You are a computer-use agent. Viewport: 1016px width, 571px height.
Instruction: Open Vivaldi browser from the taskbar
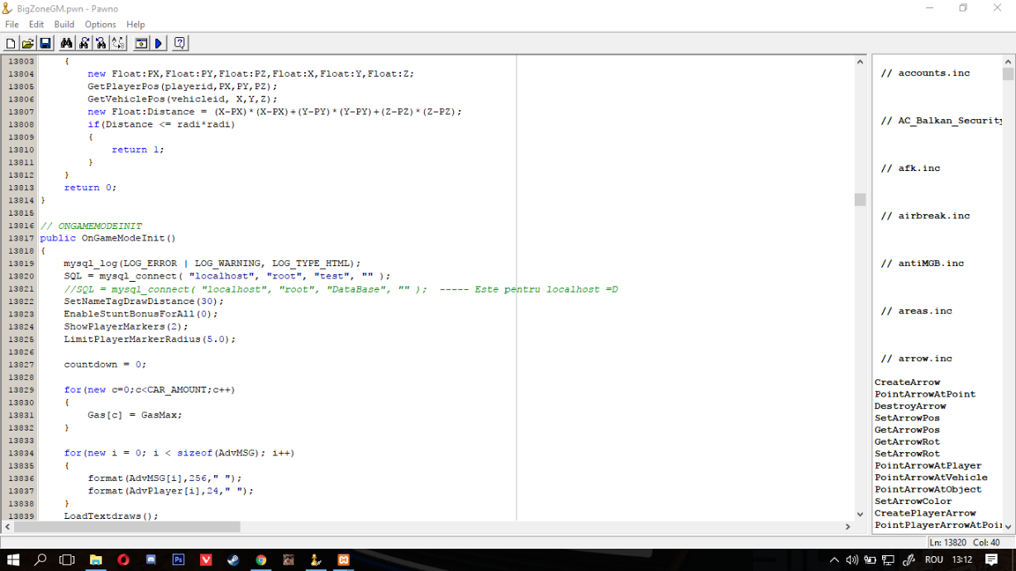click(206, 559)
